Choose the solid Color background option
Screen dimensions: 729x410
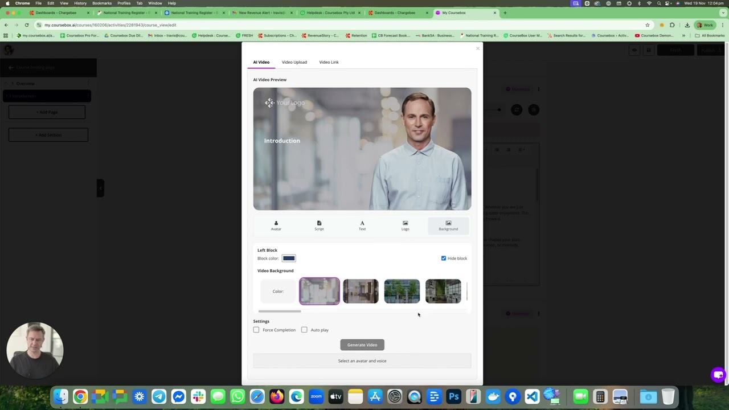(x=278, y=292)
